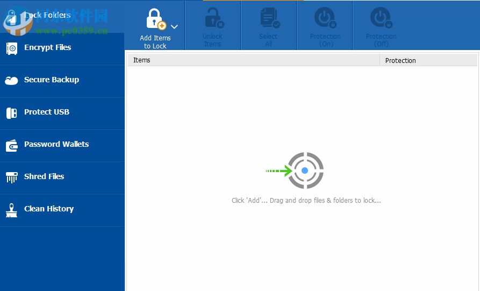This screenshot has width=480, height=291.
Task: Click the Add Items to Lock label
Action: 155,42
